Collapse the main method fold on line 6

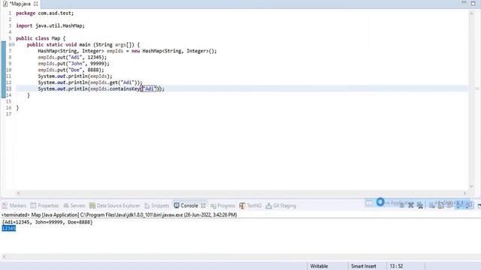click(14, 45)
